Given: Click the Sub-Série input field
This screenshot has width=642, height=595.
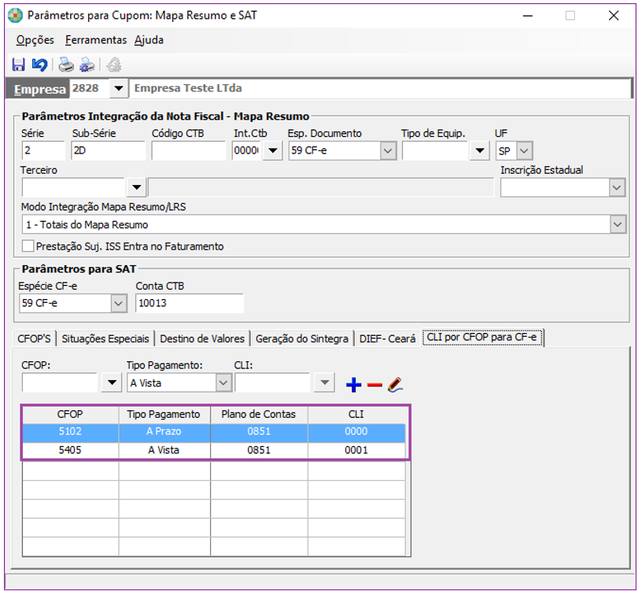Looking at the screenshot, I should pyautogui.click(x=108, y=150).
